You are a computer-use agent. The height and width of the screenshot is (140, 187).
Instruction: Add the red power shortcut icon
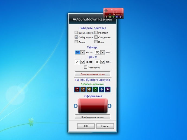[x=77, y=89]
